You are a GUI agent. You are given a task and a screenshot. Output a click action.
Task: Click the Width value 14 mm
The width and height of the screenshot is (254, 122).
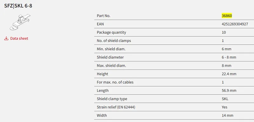[227, 116]
